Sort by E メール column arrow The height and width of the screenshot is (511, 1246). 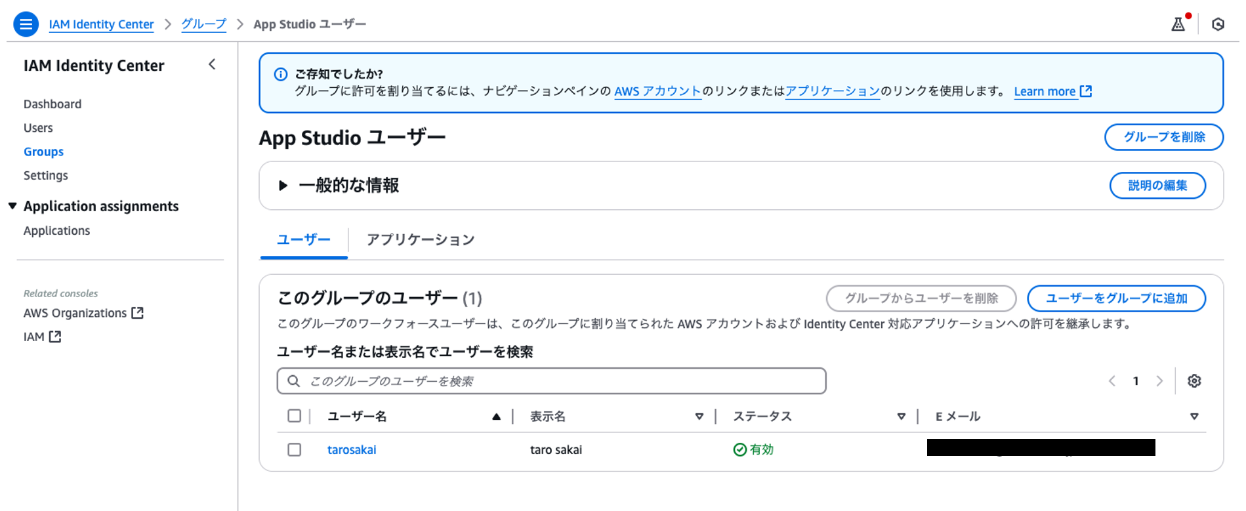tap(1194, 417)
